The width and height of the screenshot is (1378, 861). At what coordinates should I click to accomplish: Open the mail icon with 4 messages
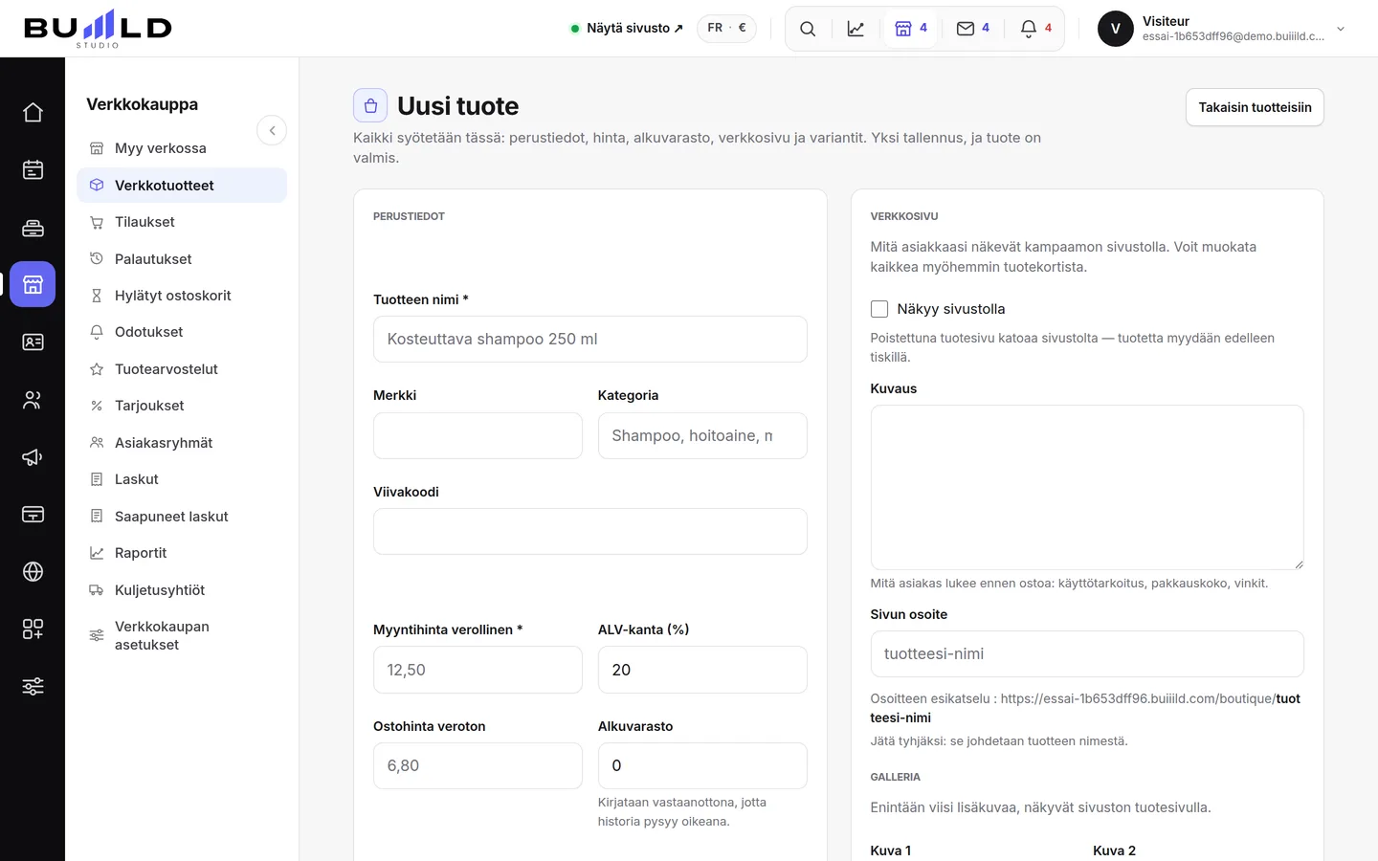click(x=973, y=29)
